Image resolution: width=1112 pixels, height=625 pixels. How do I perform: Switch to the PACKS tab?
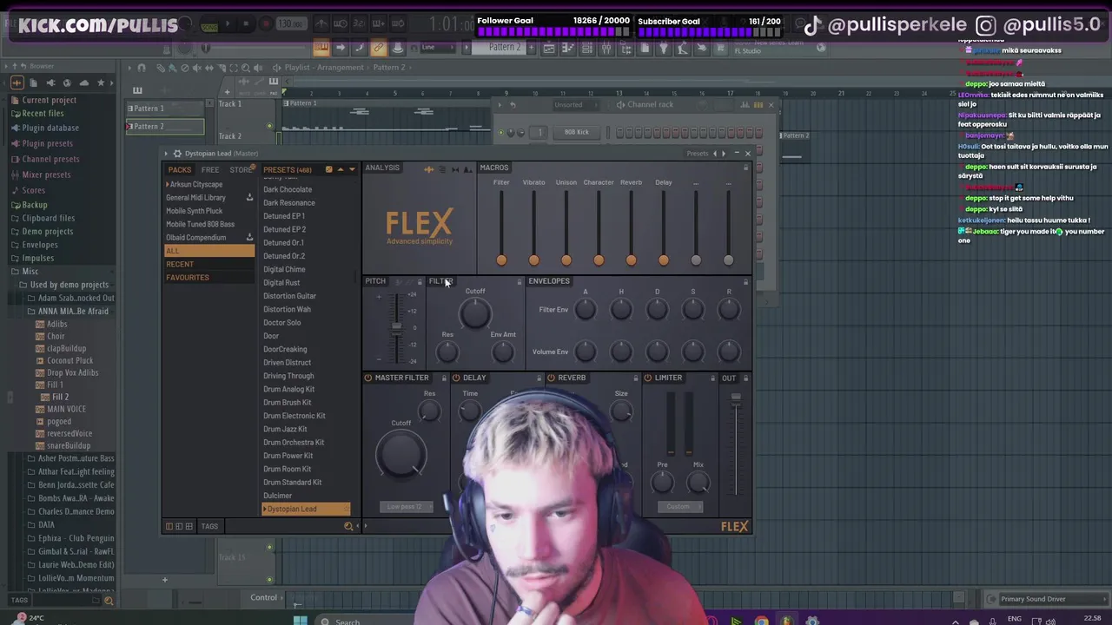[x=180, y=170]
